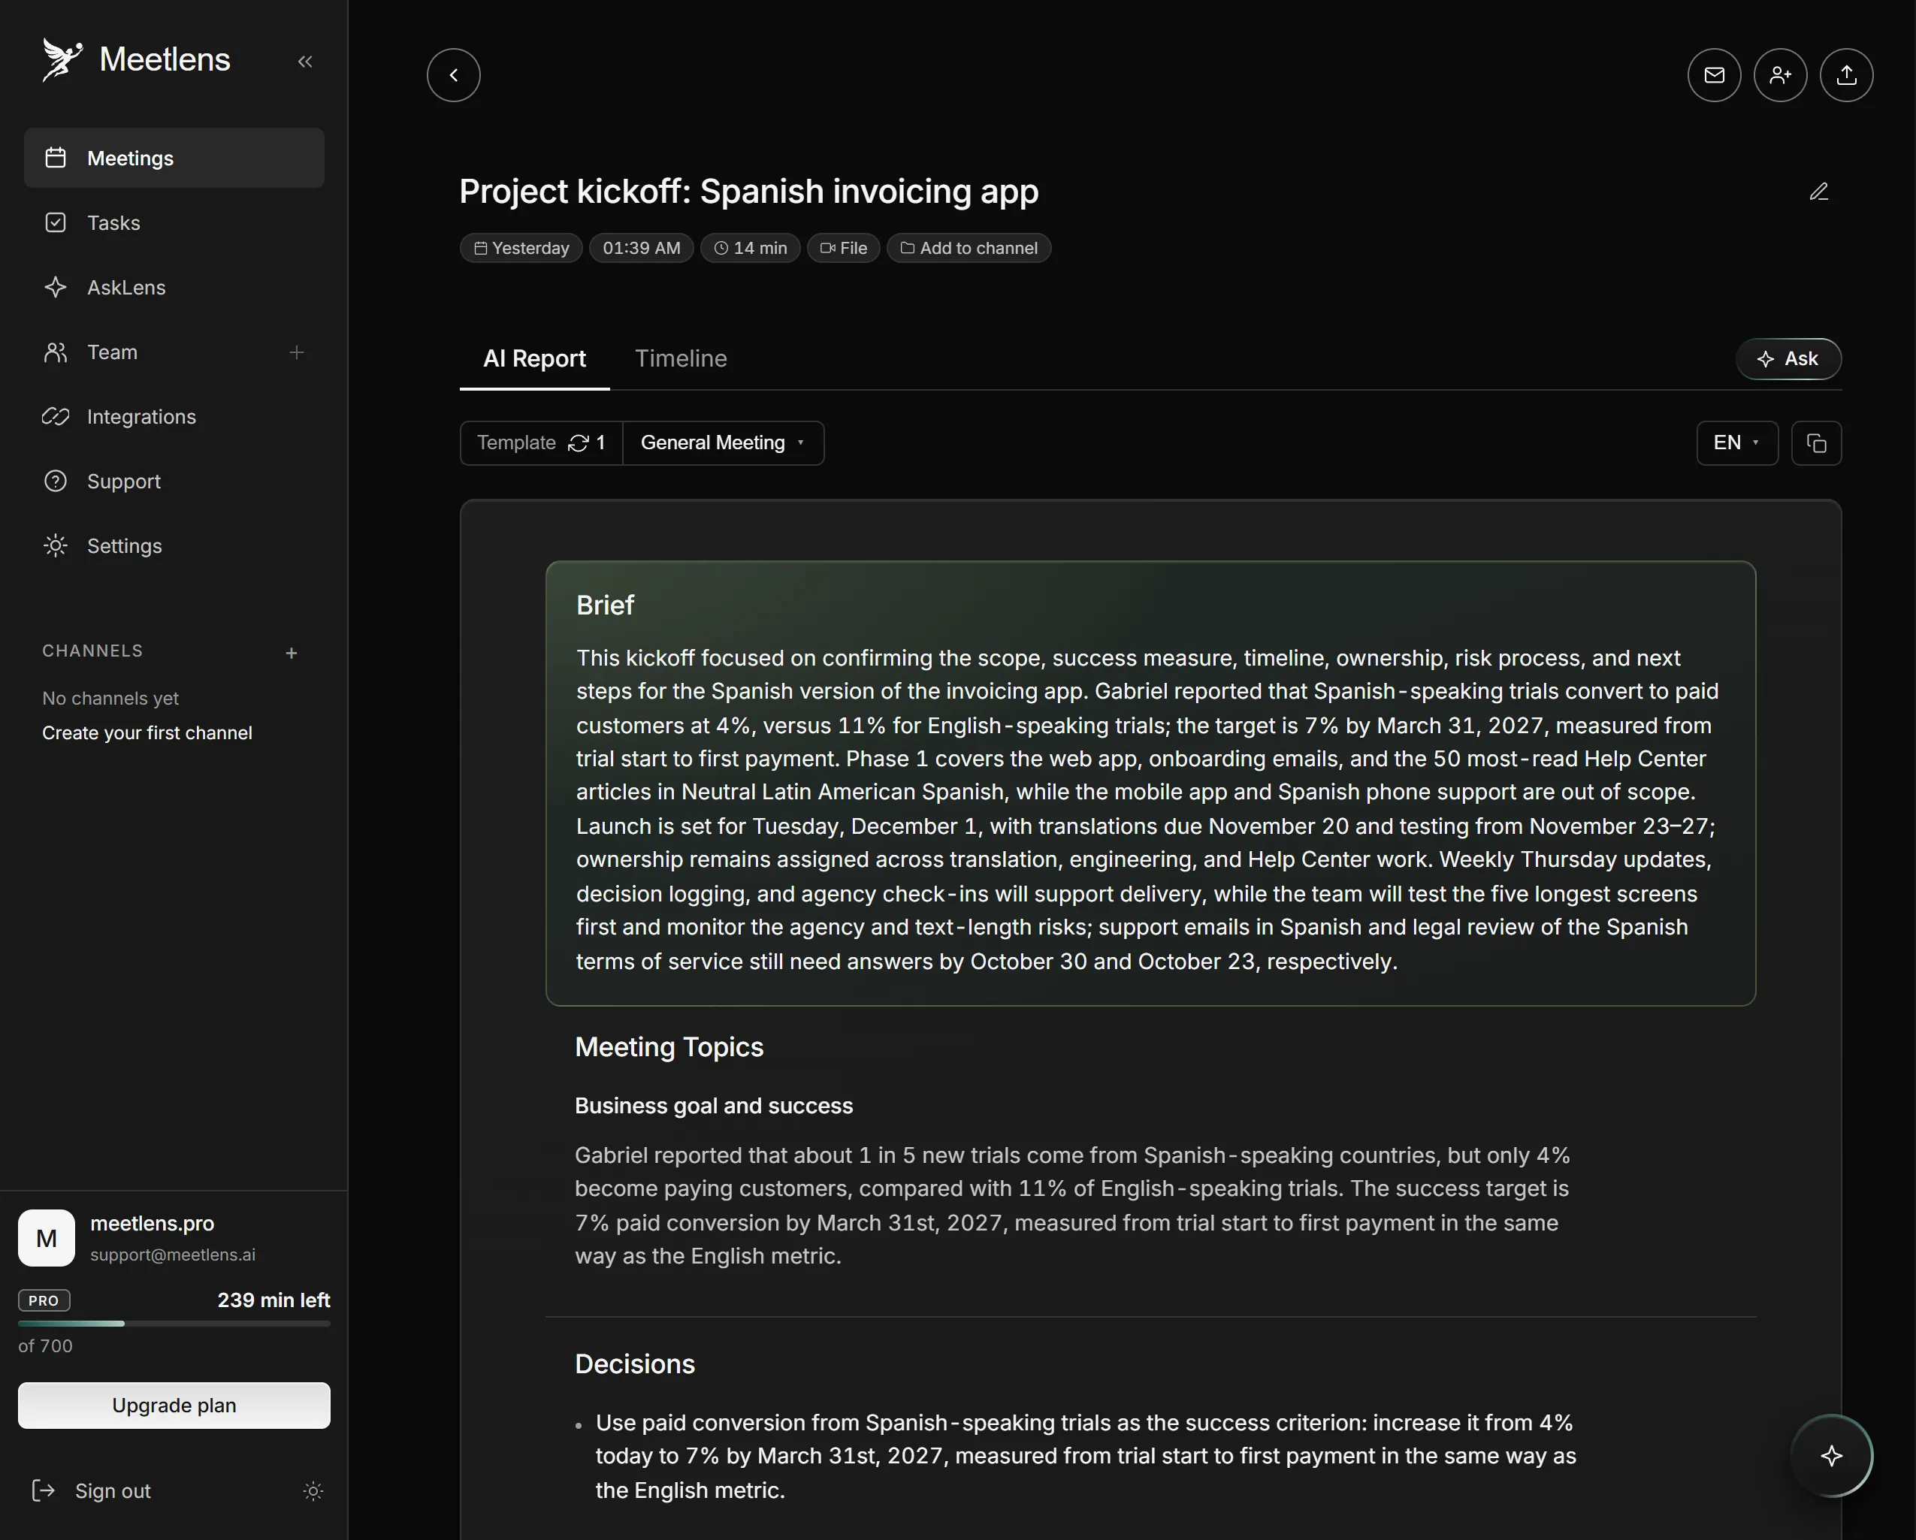
Task: Send the report by email via envelope icon
Action: pos(1713,74)
